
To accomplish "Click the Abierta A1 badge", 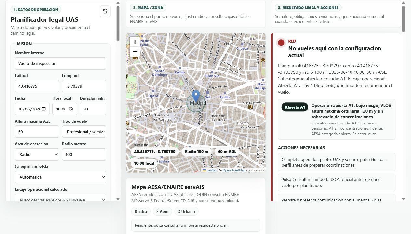I will click(295, 107).
